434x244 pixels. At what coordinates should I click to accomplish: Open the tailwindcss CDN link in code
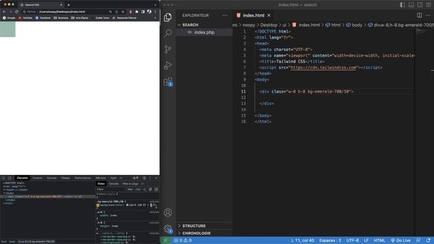tap(323, 68)
